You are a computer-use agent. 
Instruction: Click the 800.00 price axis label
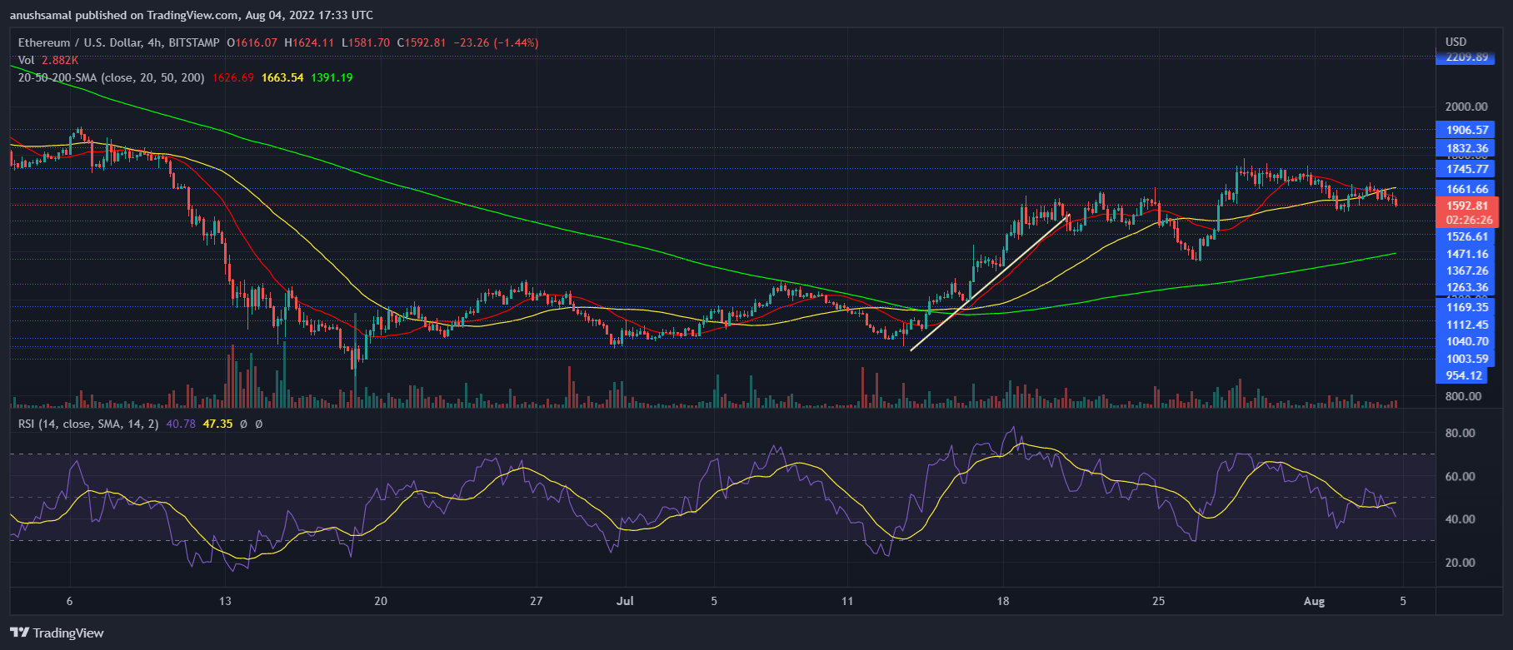tap(1463, 396)
